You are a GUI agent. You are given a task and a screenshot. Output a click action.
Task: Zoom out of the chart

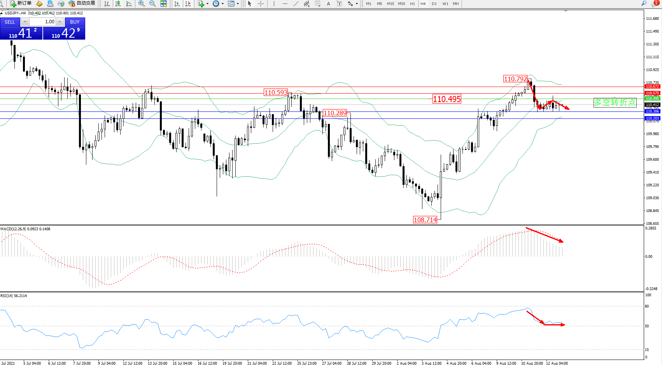[x=152, y=3]
